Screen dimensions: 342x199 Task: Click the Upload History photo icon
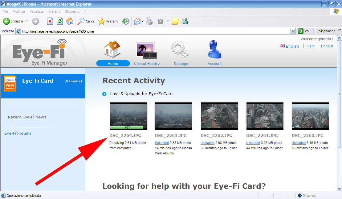[x=146, y=50]
